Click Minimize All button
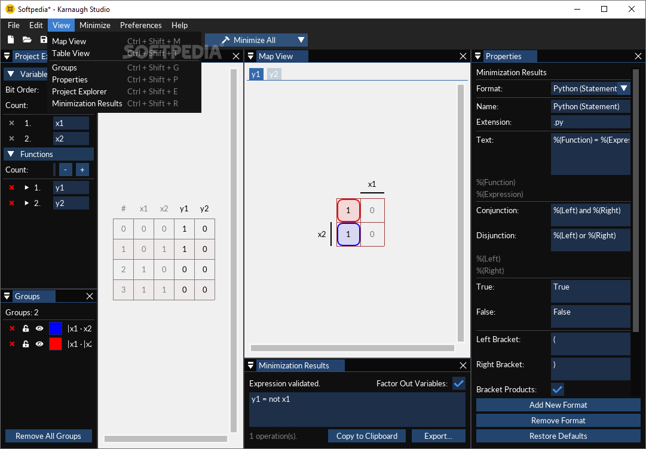Viewport: 646px width, 449px height. [x=251, y=40]
